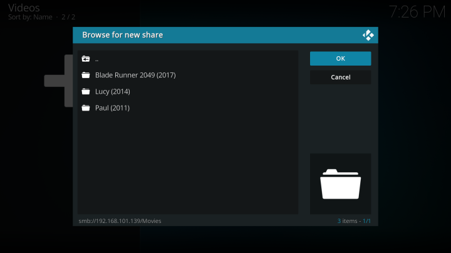This screenshot has height=253, width=451.
Task: Click the Videos heading at top left
Action: [x=24, y=7]
